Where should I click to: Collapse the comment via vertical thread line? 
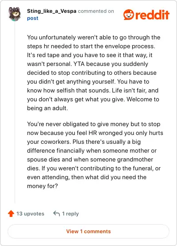click(15, 113)
